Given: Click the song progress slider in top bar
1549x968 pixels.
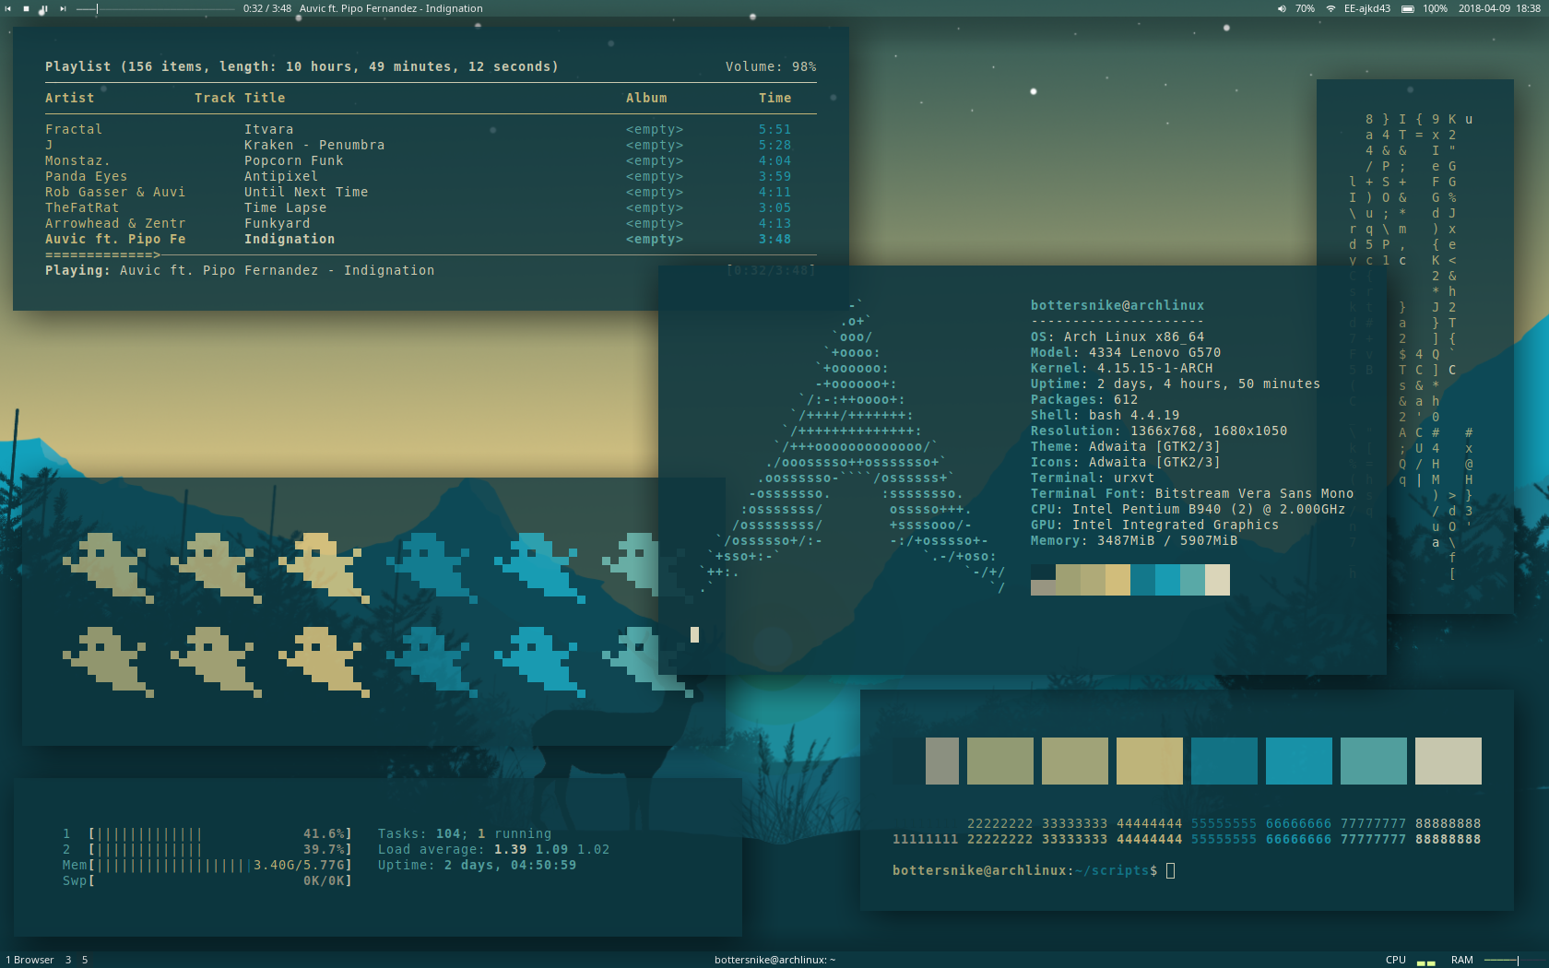Looking at the screenshot, I should coord(155,8).
